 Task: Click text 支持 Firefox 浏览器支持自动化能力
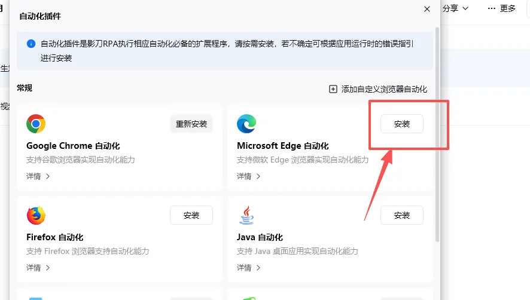click(87, 252)
